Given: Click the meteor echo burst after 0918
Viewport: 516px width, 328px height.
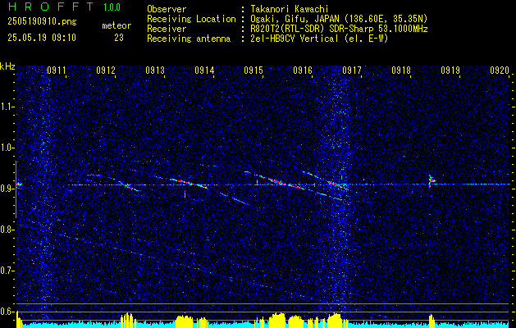Looking at the screenshot, I should click(x=432, y=181).
